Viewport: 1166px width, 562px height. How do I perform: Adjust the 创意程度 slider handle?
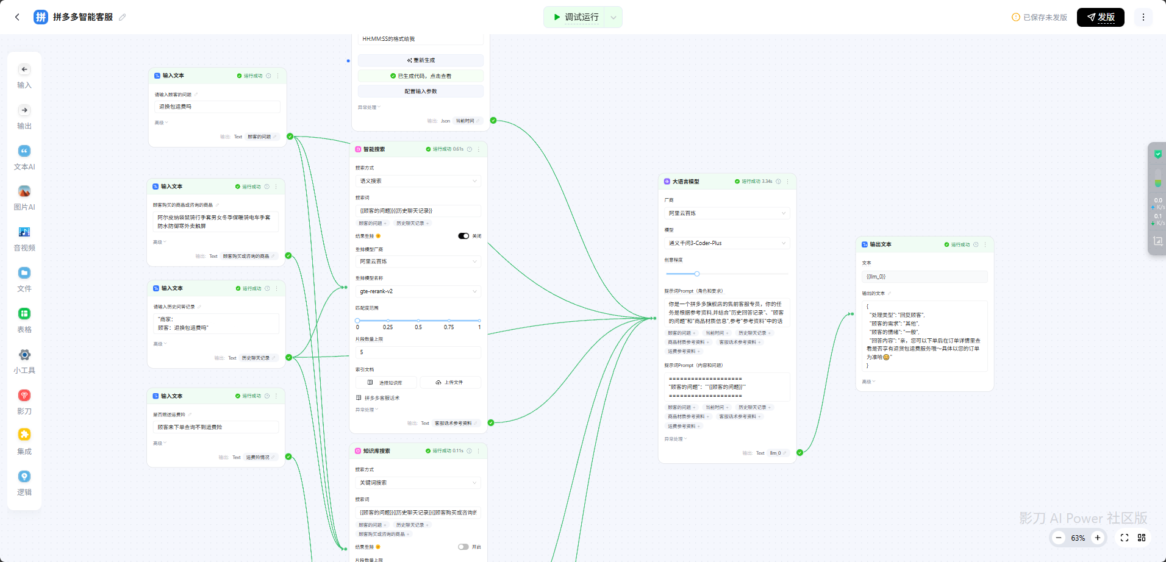[x=697, y=274]
